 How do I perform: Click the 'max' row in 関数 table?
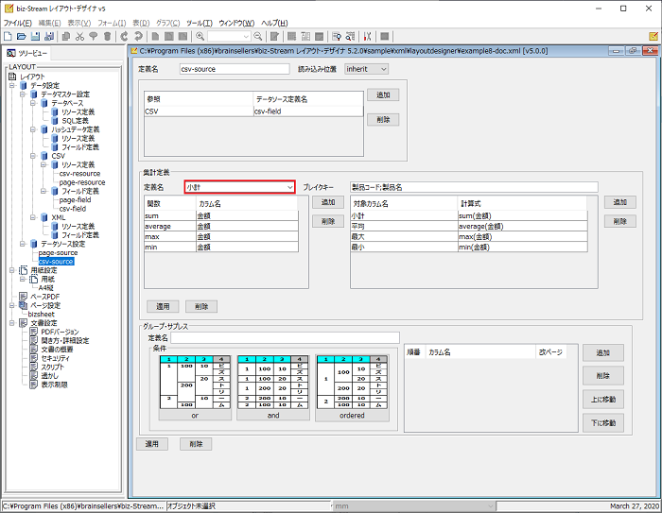point(221,237)
